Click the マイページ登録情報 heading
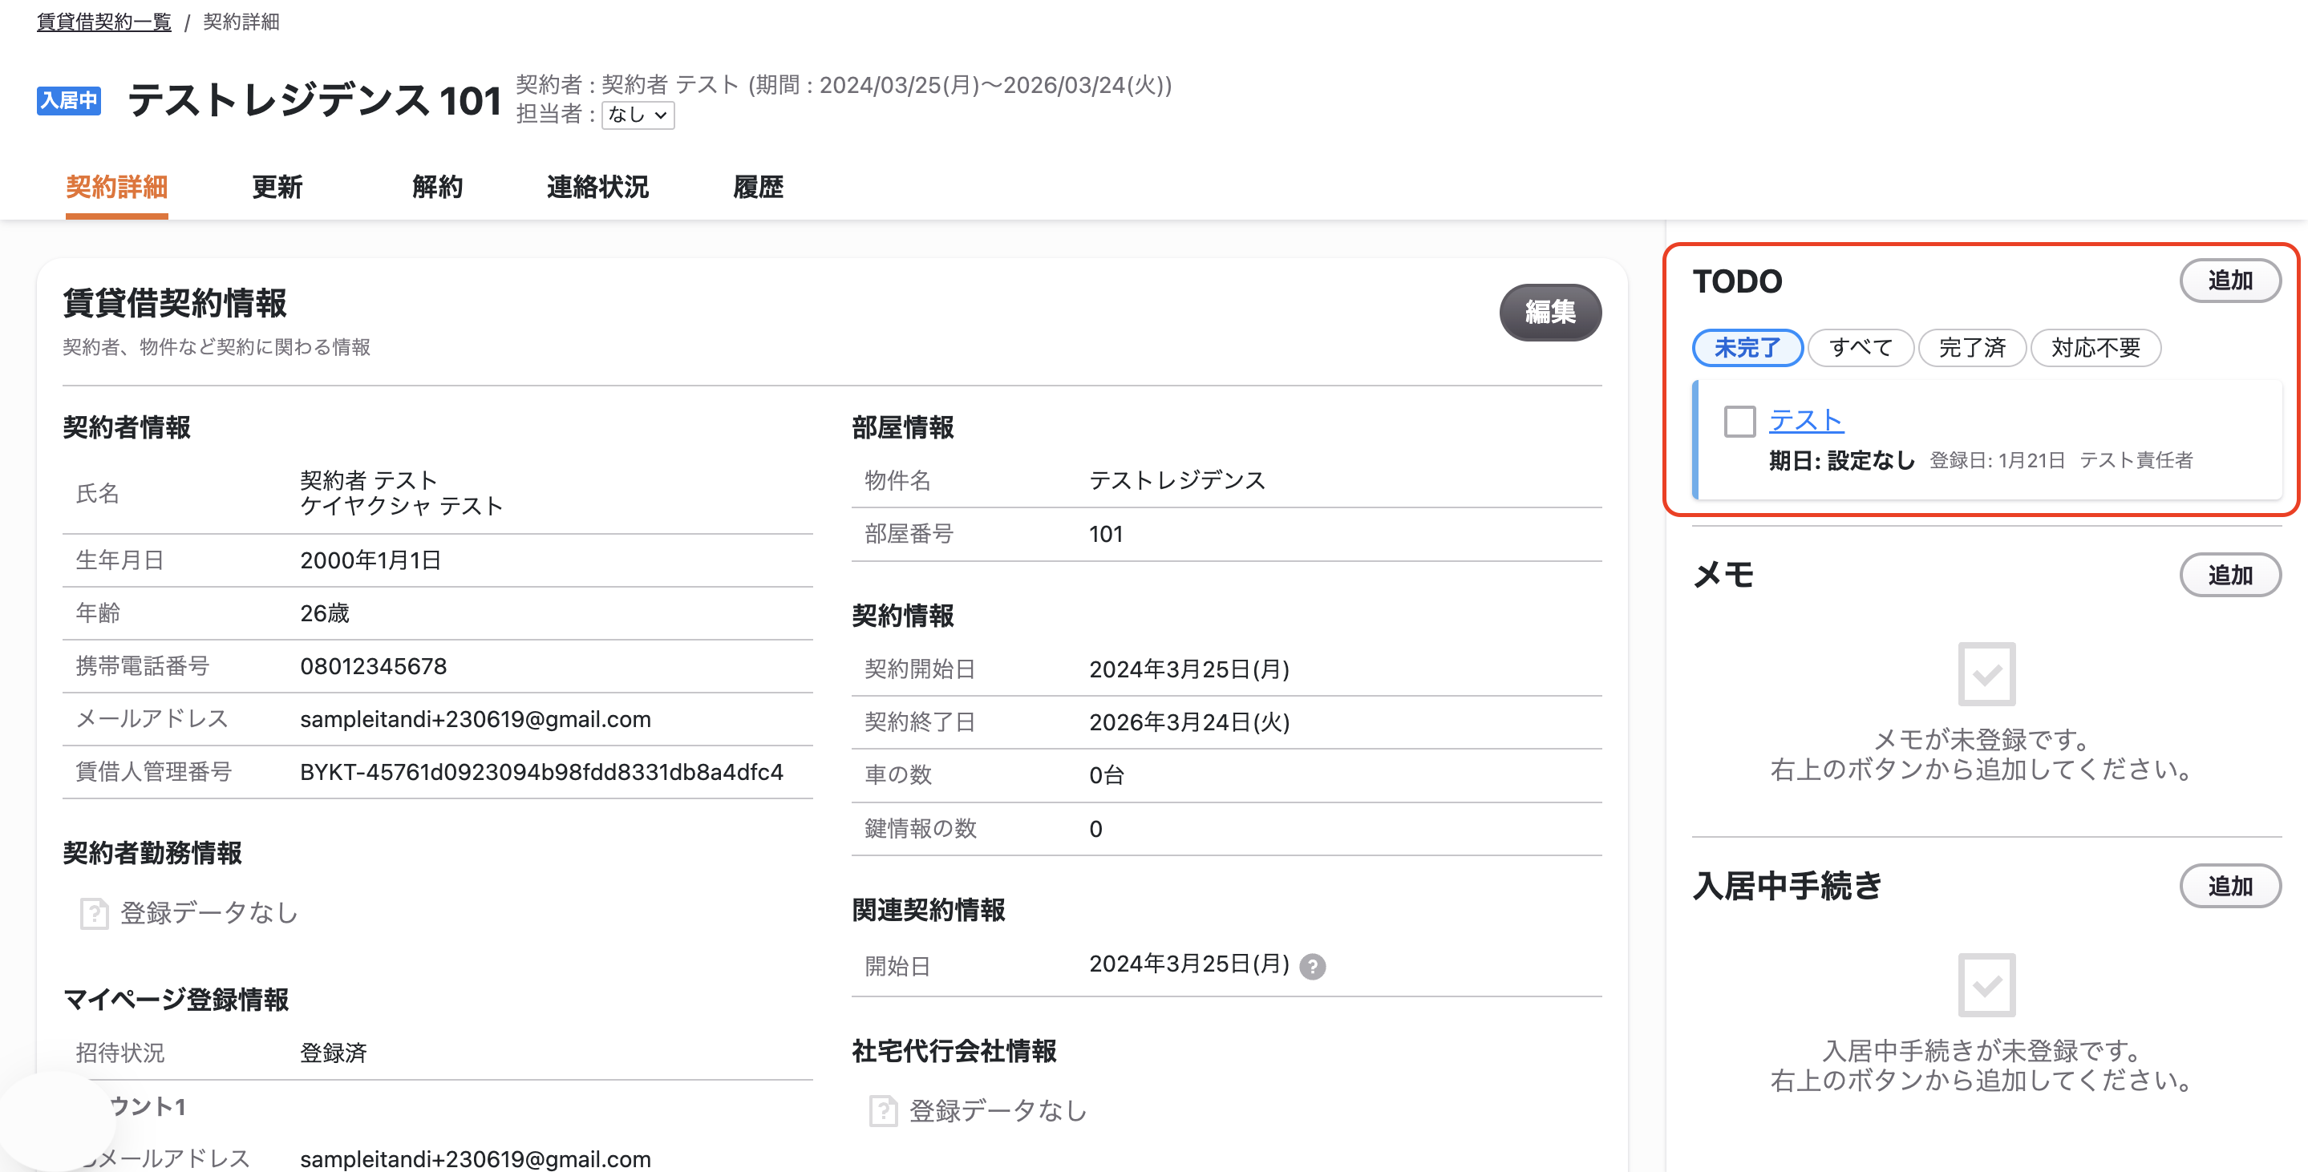2308x1172 pixels. 176,999
